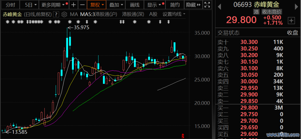Click the +1.71% change percentage
301x139 pixels.
tap(273, 23)
